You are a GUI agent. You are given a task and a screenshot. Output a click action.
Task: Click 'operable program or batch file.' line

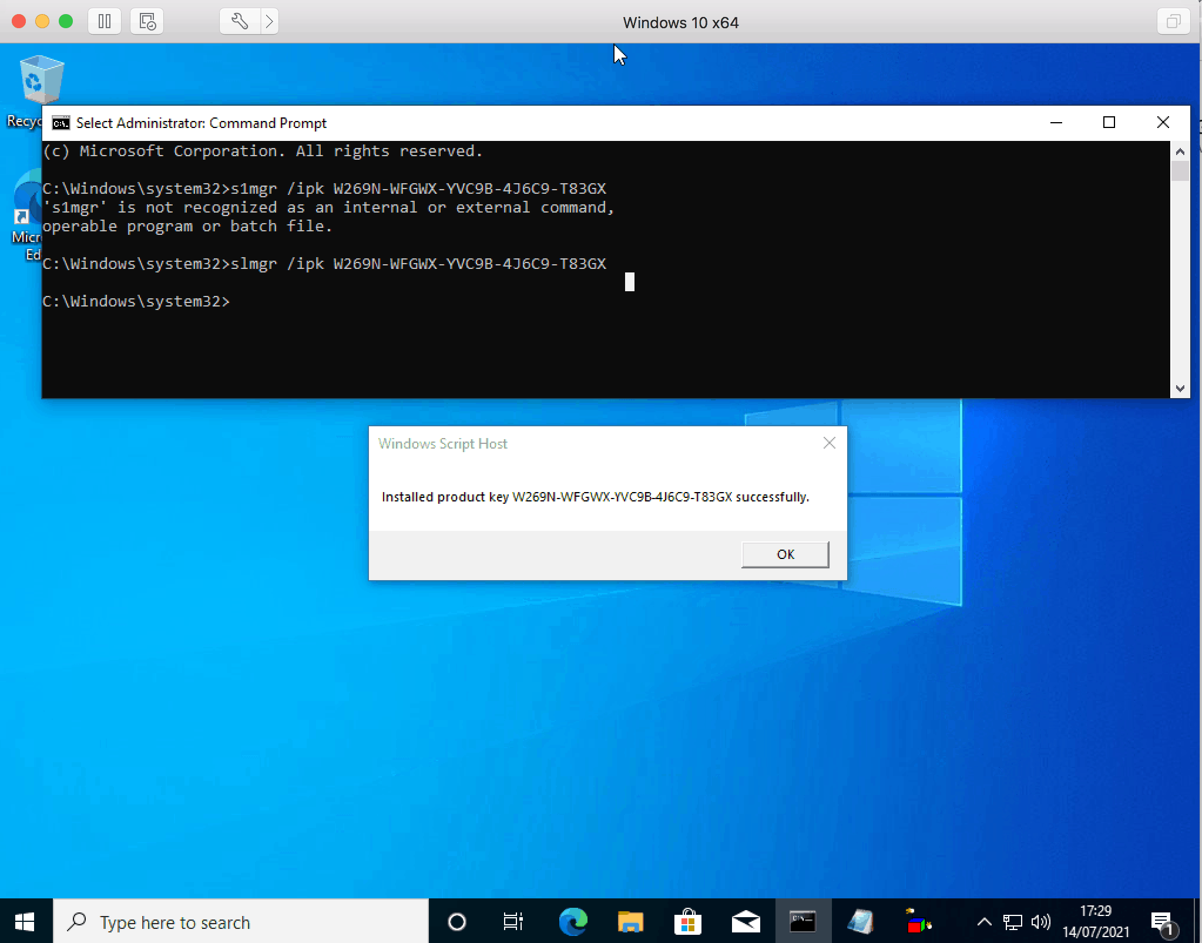click(187, 226)
